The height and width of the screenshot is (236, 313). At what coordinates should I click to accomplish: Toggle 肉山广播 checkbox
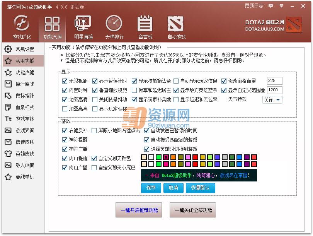click(x=65, y=168)
